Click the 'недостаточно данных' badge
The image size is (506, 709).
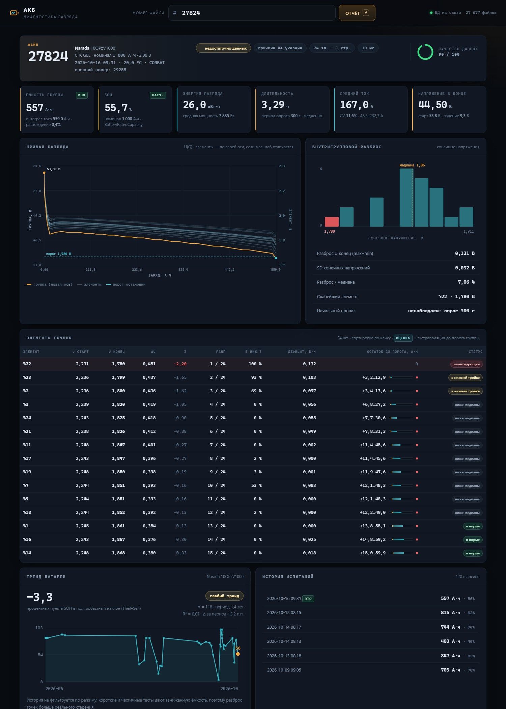223,48
